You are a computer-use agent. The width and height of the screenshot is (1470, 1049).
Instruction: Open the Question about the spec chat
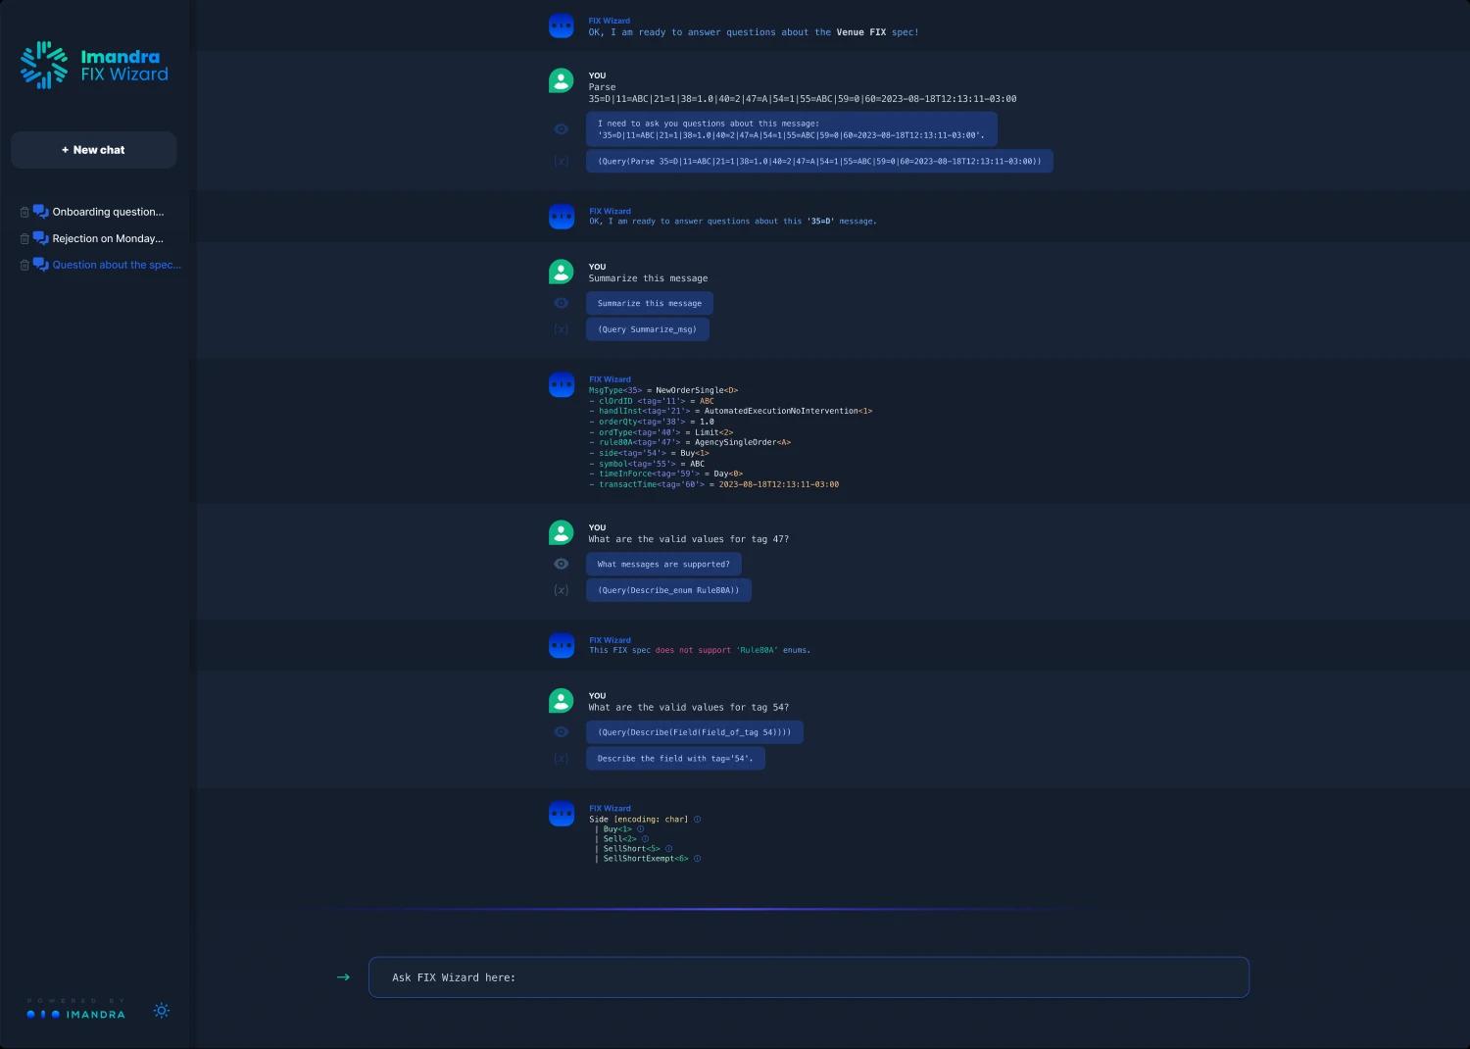[x=117, y=265]
